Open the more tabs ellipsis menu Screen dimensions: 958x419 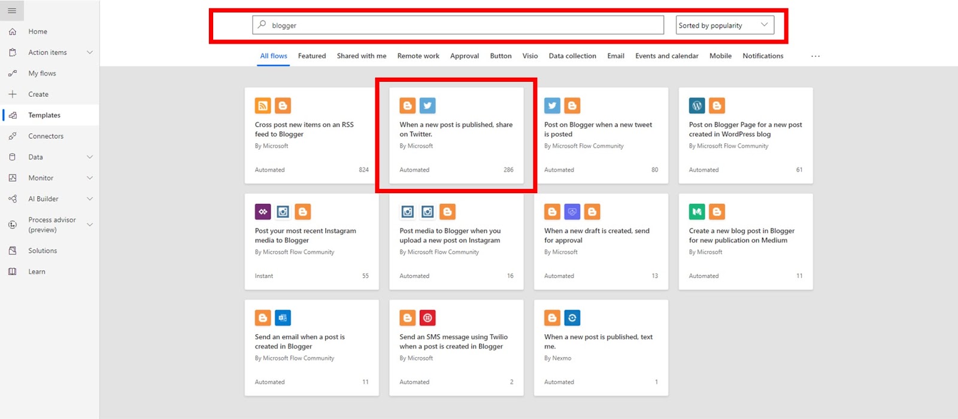pos(815,56)
